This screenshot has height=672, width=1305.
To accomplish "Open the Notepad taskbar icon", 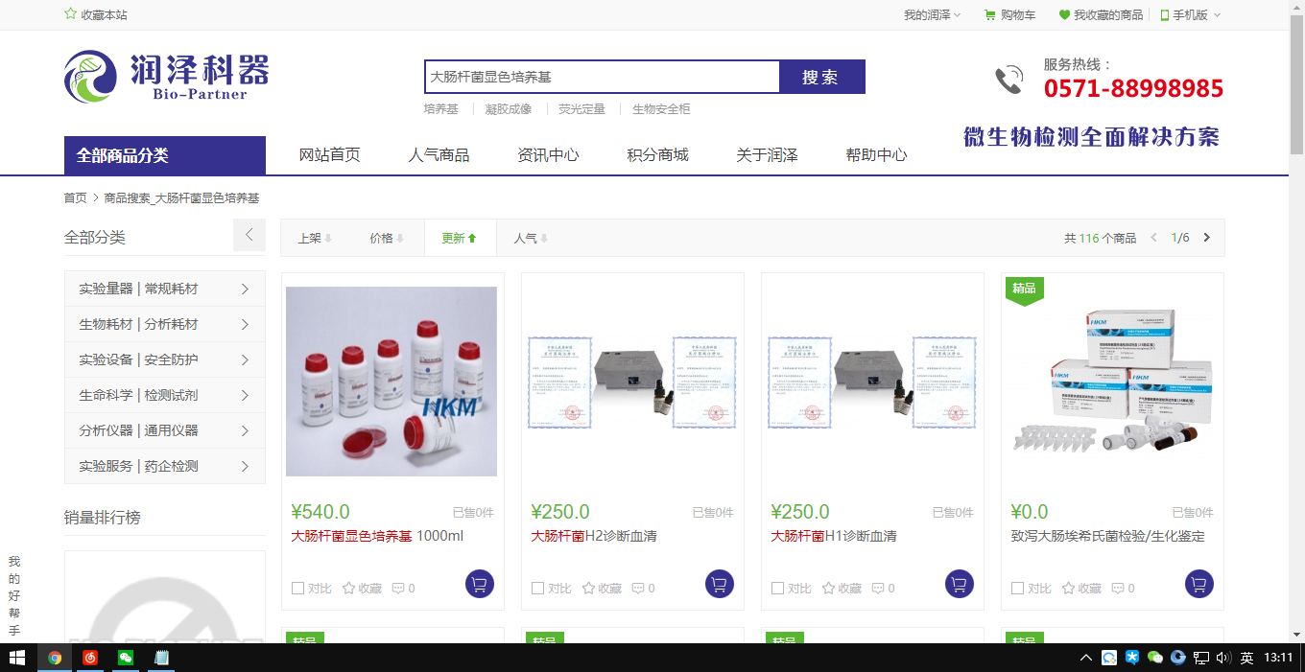I will tap(161, 658).
